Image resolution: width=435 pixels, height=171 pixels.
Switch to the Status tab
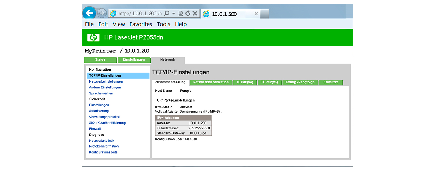pyautogui.click(x=100, y=60)
